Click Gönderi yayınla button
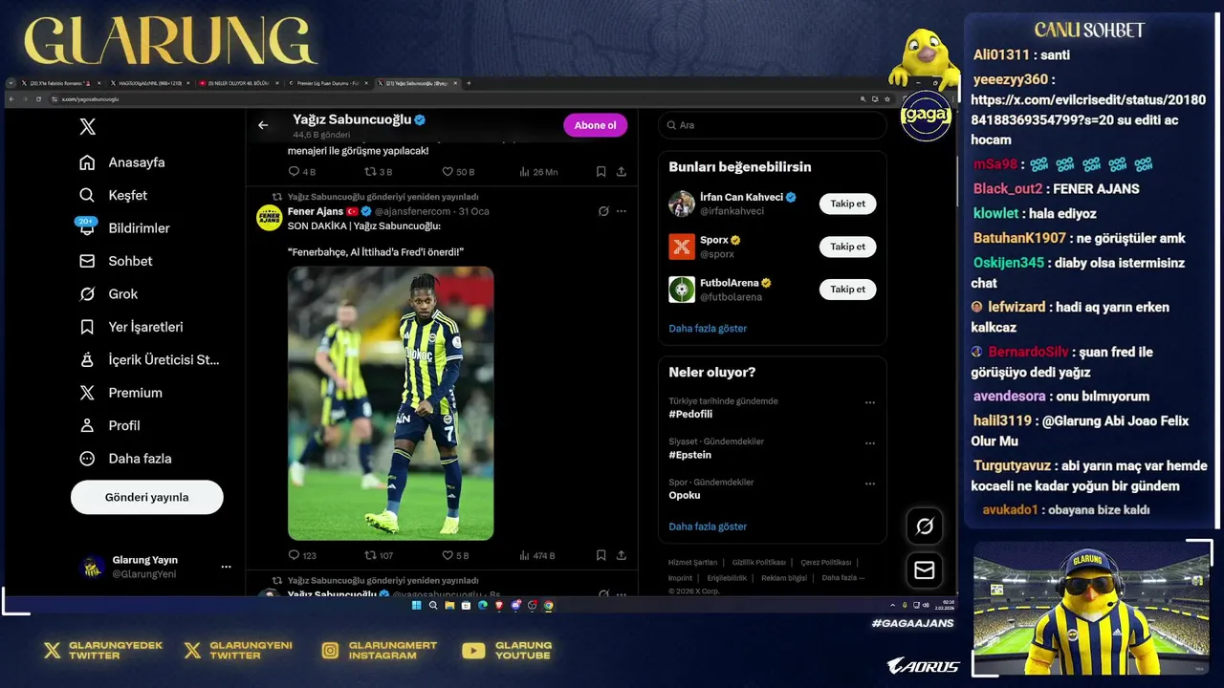 146,497
